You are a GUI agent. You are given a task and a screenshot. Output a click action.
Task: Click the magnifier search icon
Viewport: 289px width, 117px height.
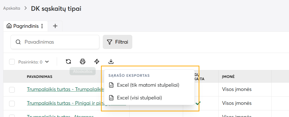click(x=18, y=42)
